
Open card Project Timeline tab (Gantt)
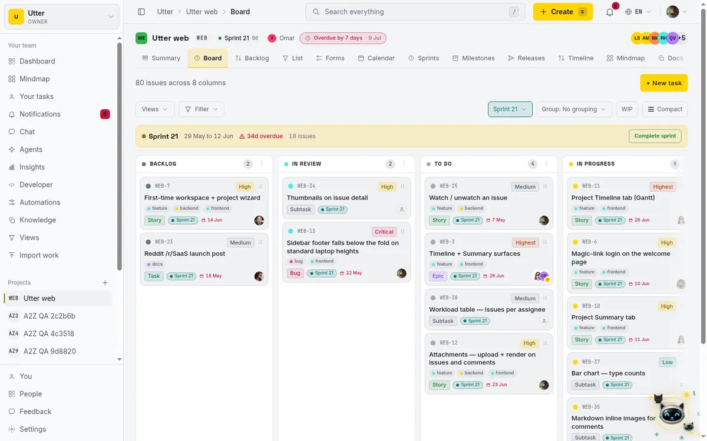tap(613, 198)
